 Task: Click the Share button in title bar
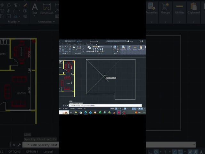pos(79,41)
